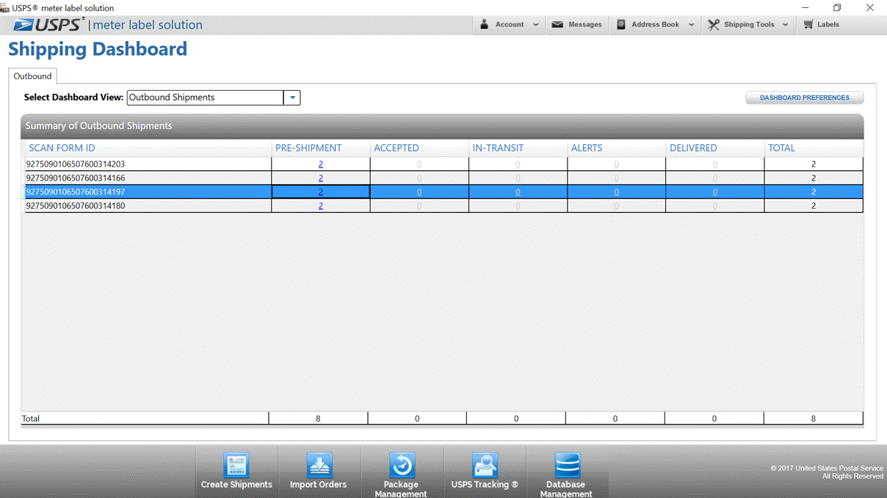Click Total value in row 314203

[814, 164]
